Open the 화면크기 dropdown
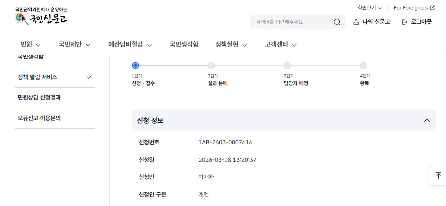The height and width of the screenshot is (206, 446). tap(370, 8)
